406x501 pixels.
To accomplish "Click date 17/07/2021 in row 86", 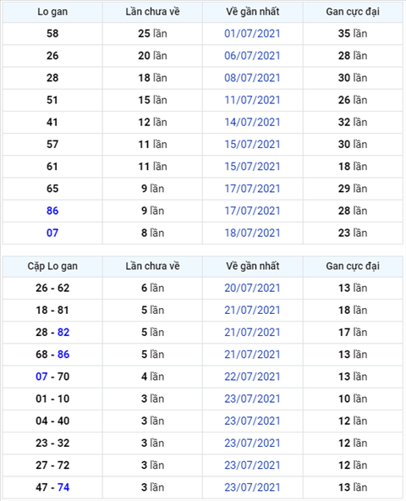I will pyautogui.click(x=252, y=211).
